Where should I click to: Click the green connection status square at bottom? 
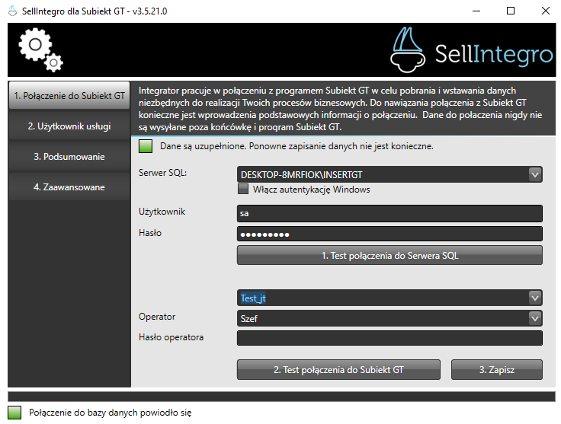(14, 413)
